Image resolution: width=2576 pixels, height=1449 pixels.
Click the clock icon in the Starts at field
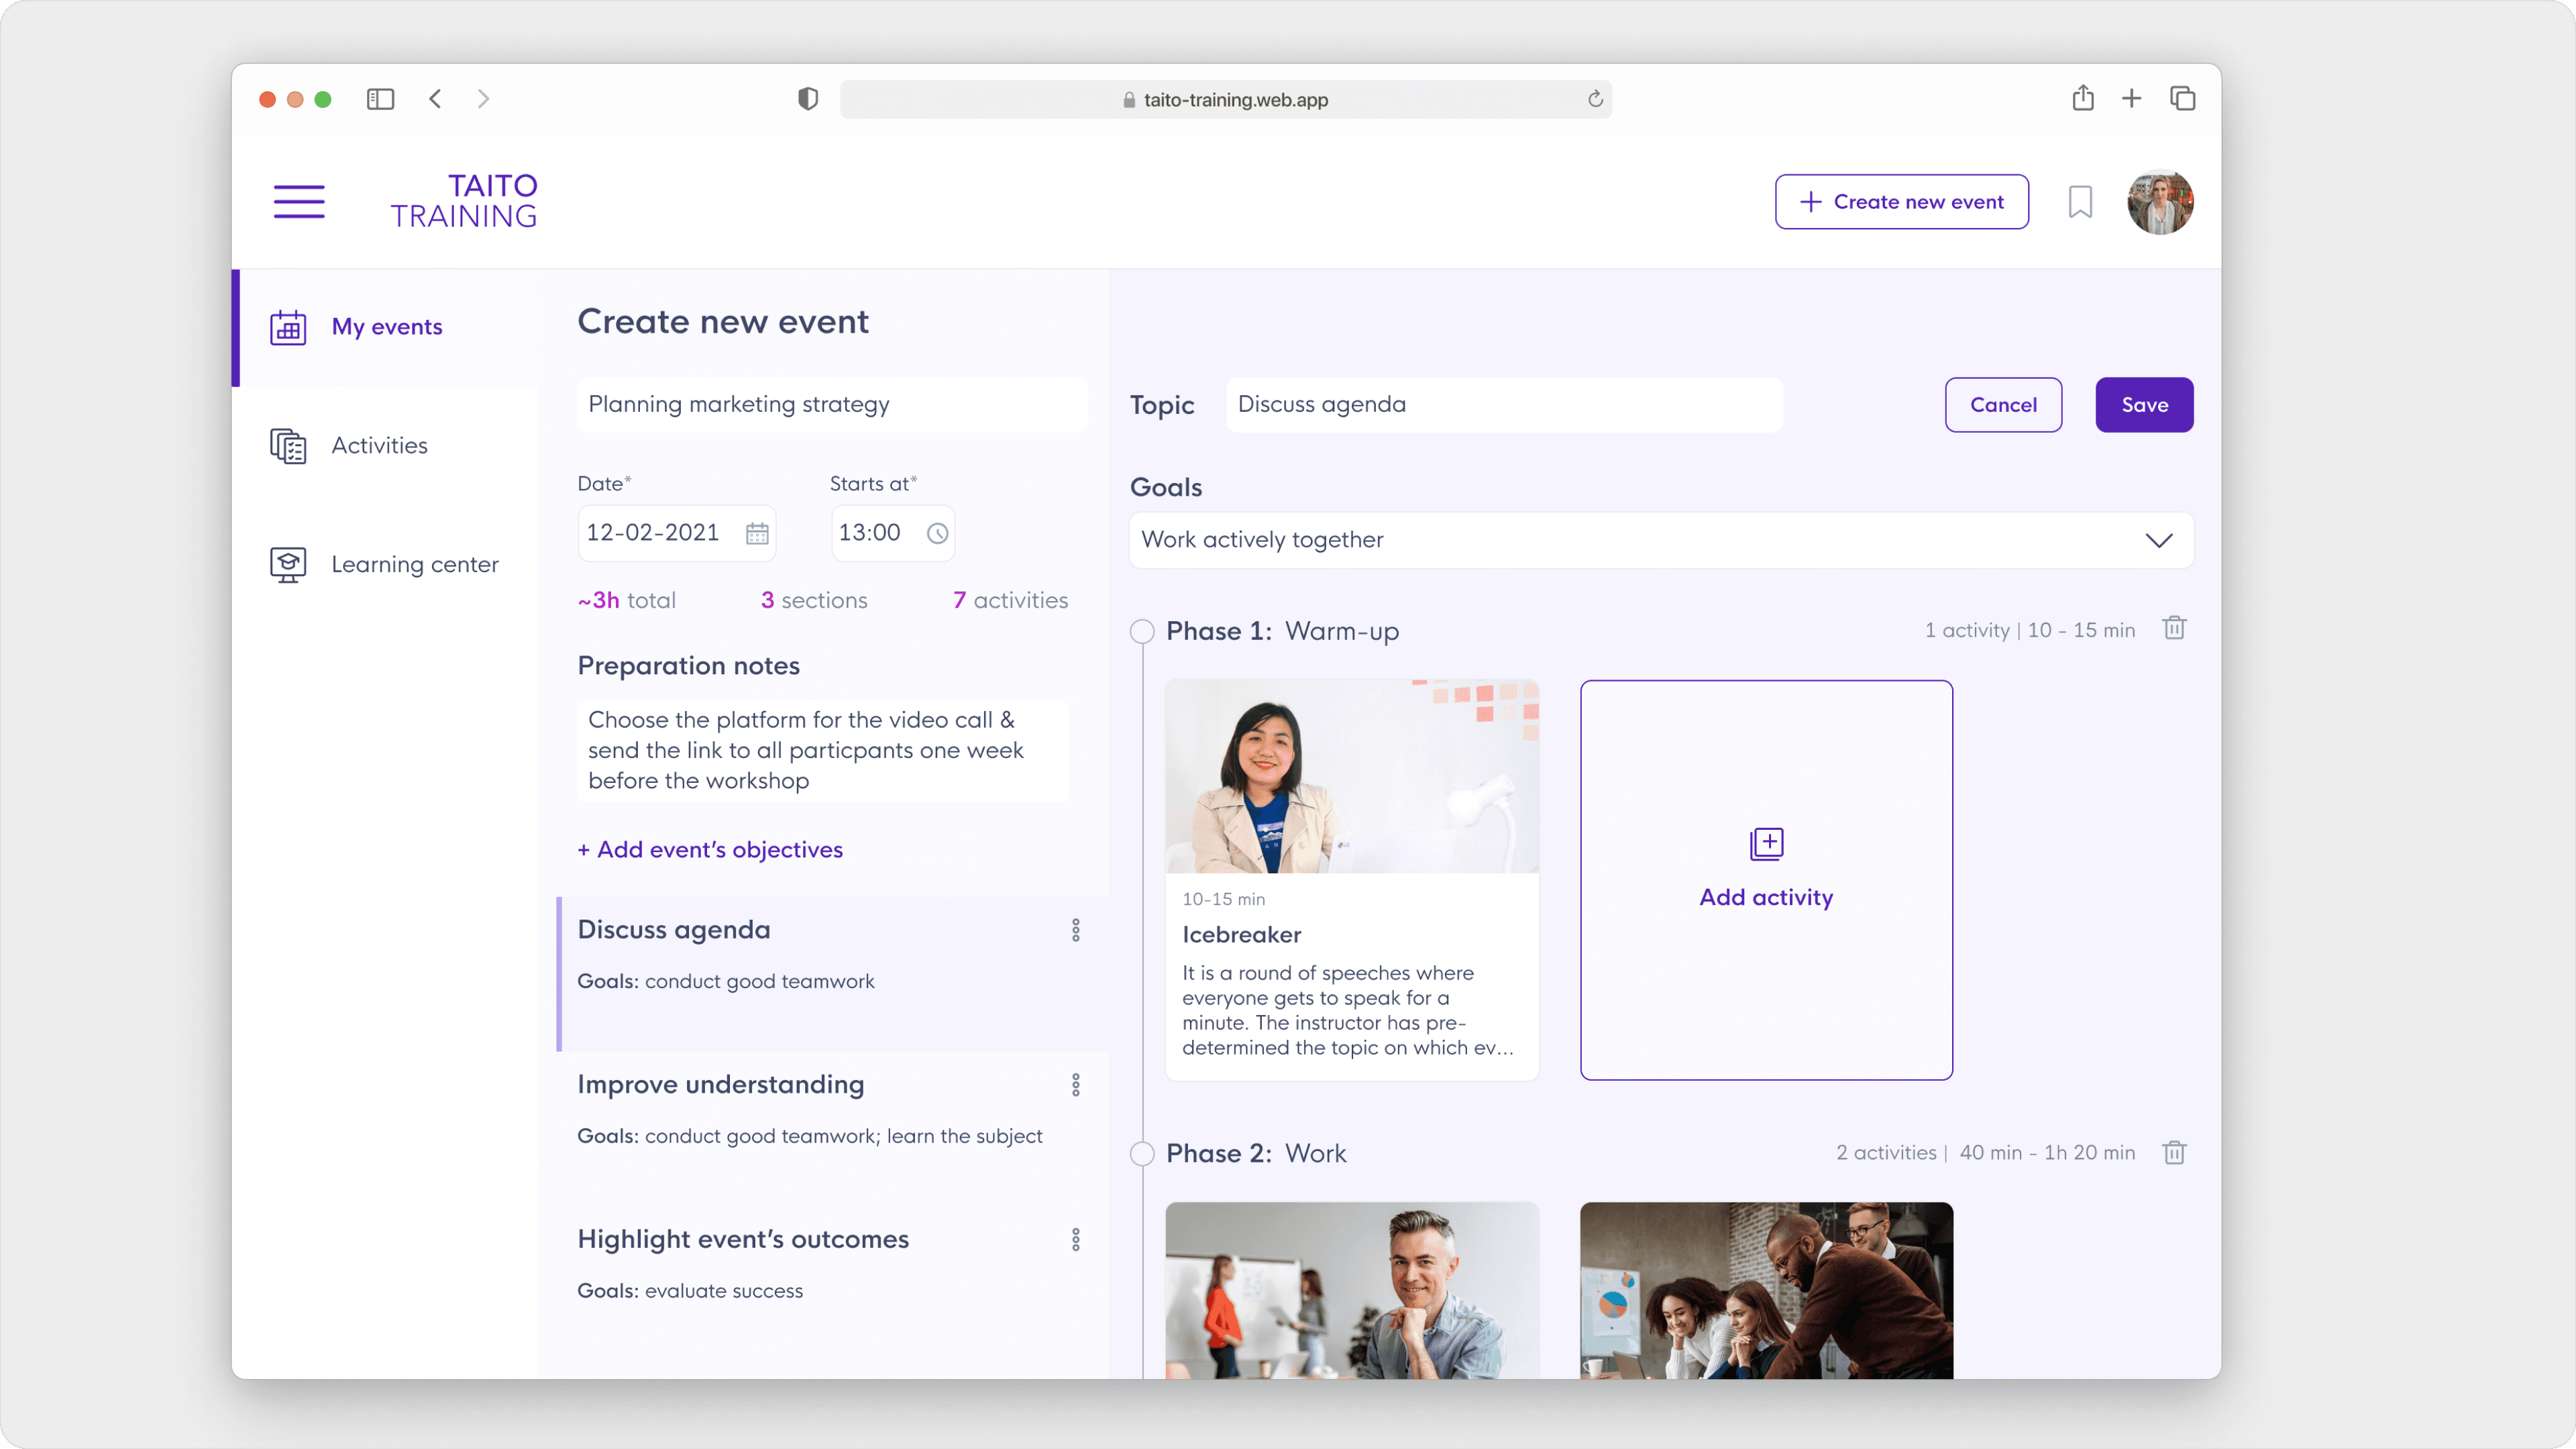click(937, 533)
